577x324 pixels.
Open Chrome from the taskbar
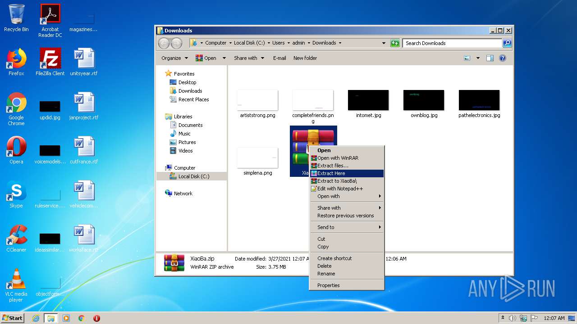[x=82, y=318]
